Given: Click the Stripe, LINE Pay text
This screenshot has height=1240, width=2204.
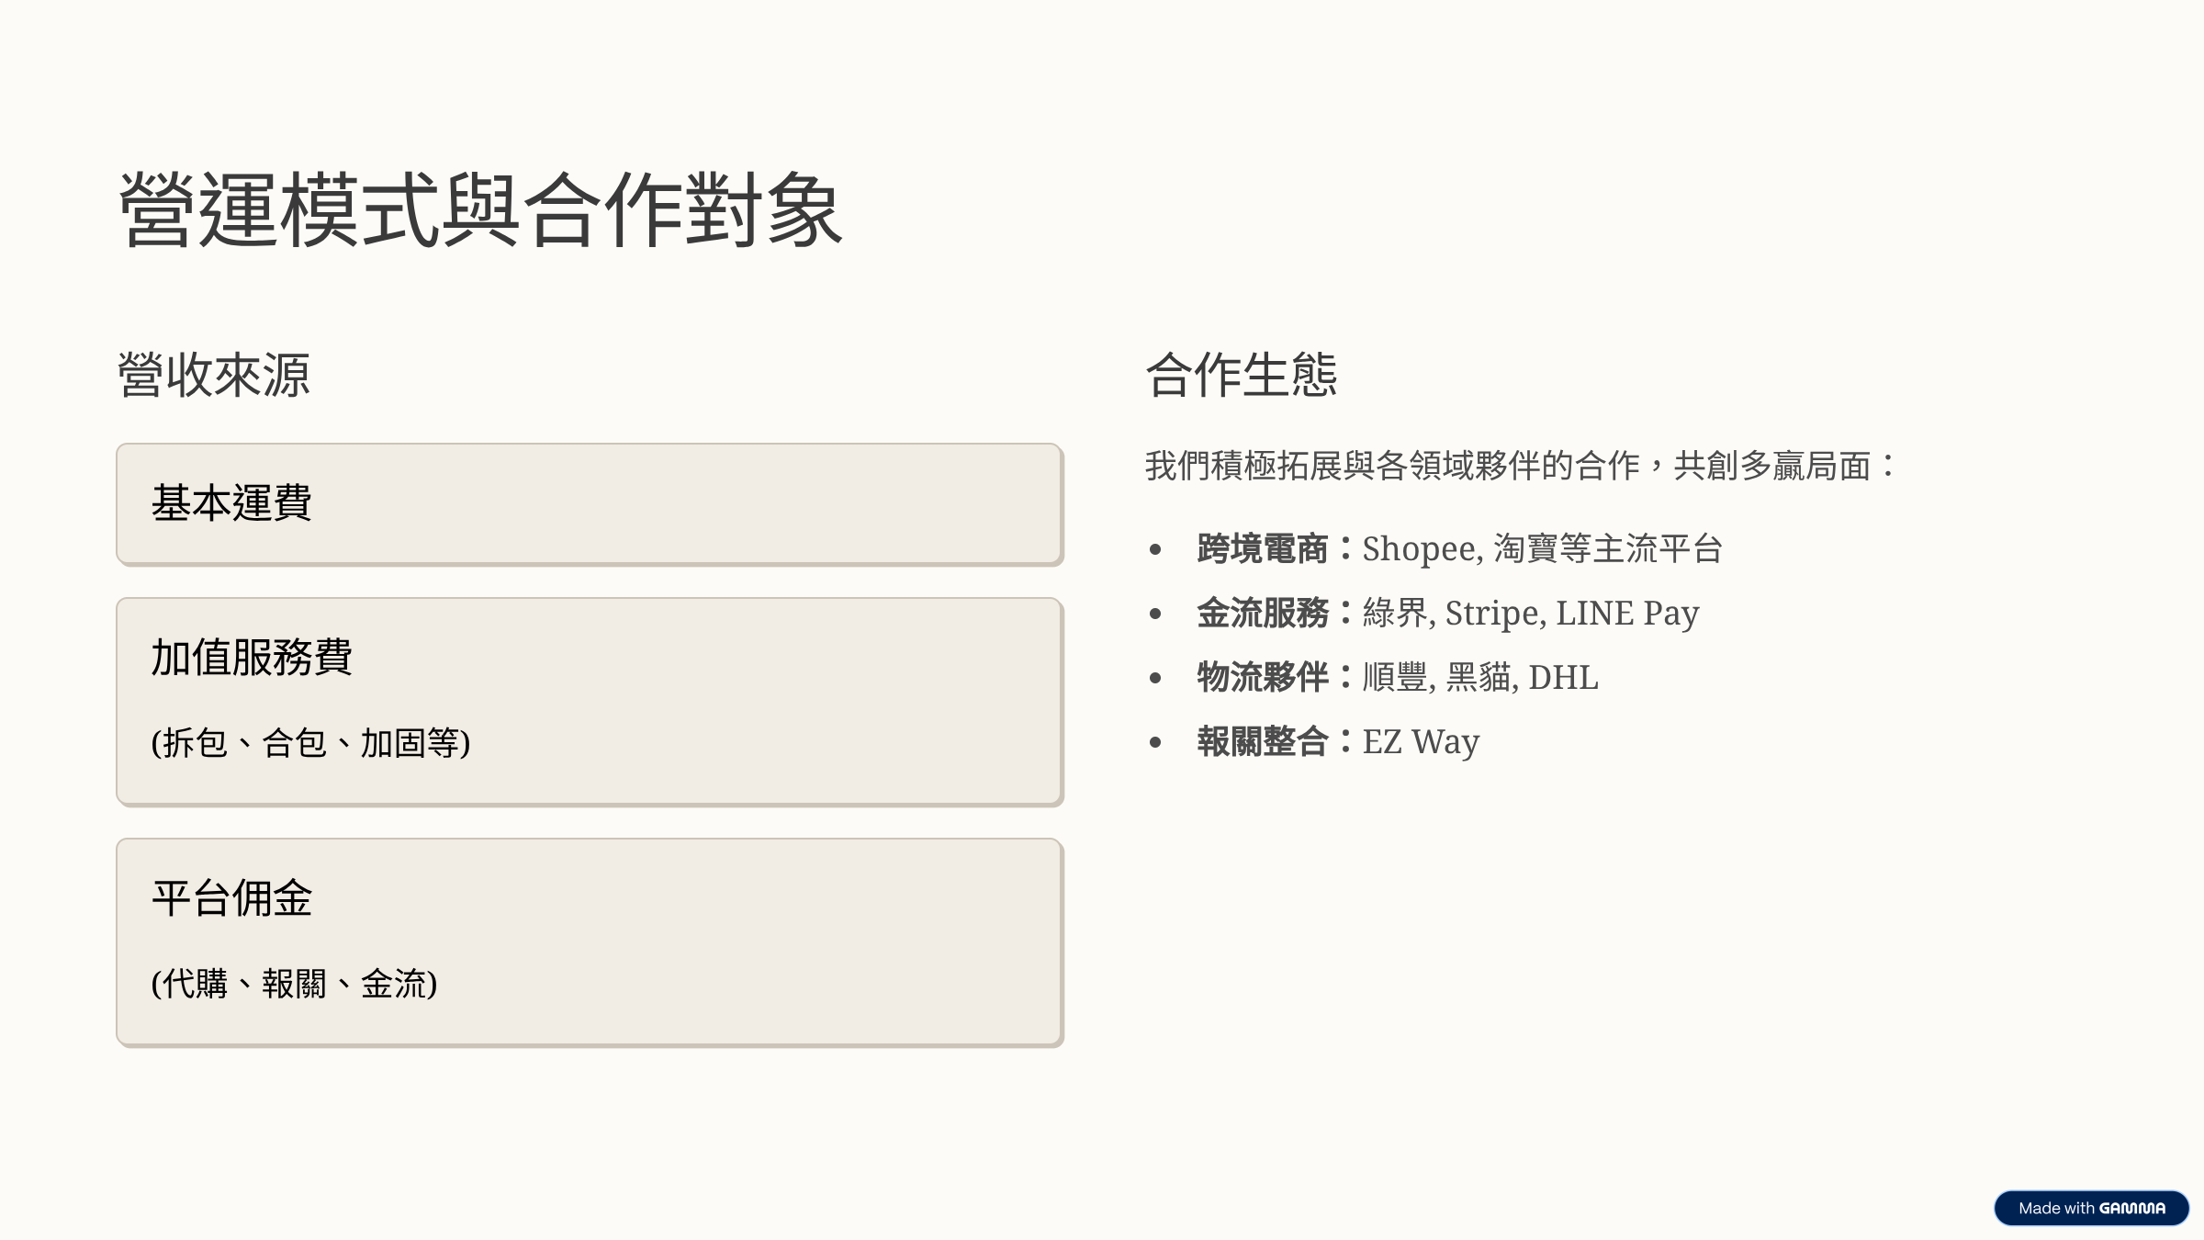Looking at the screenshot, I should tap(1572, 614).
